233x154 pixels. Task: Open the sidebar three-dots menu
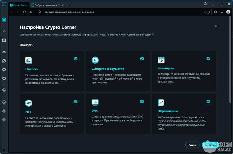pyautogui.click(x=4, y=150)
